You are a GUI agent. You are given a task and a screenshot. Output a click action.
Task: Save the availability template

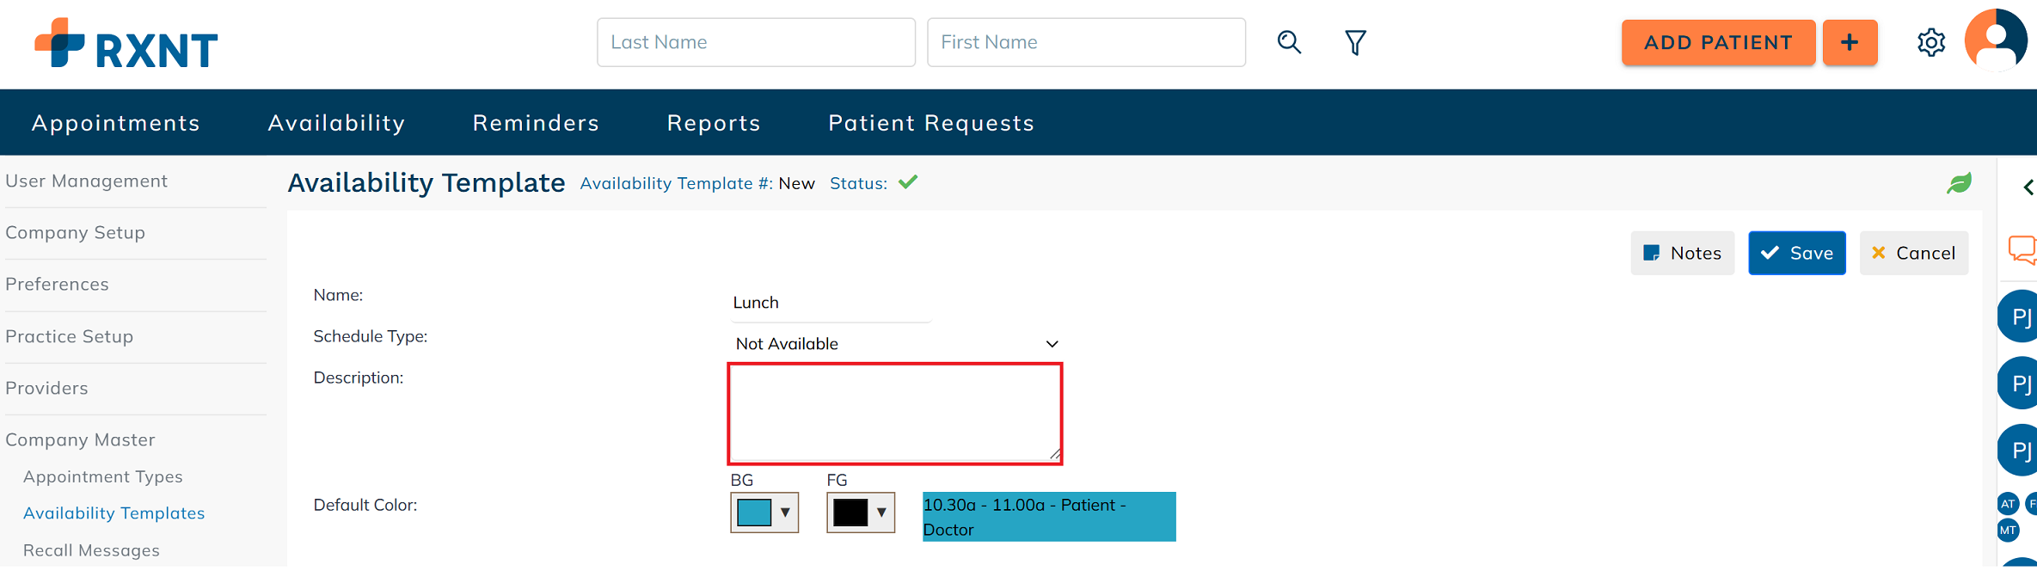click(x=1796, y=253)
